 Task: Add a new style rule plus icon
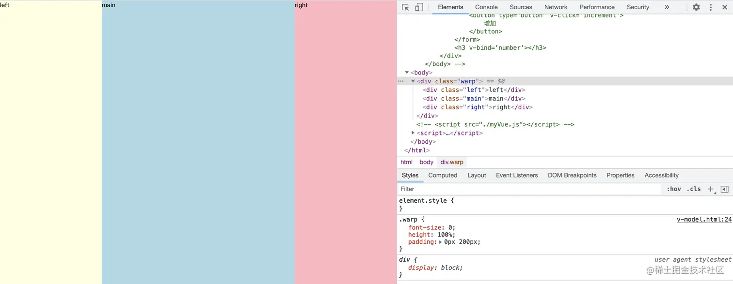pyautogui.click(x=711, y=189)
